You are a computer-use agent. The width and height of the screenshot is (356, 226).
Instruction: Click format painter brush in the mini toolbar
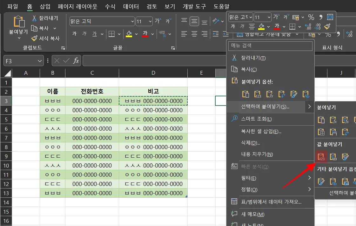327,27
